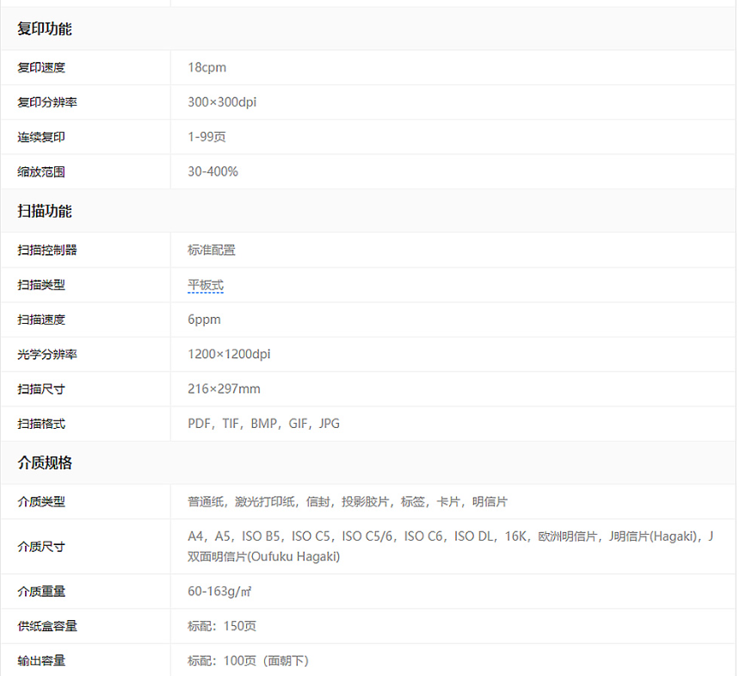Click the 标准配置 value text
Image resolution: width=740 pixels, height=676 pixels.
212,251
